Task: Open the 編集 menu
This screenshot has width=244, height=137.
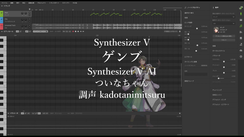Action: [x=12, y=3]
